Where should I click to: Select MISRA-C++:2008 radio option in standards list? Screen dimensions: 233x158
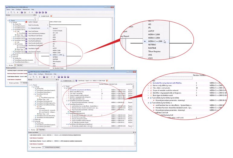click(x=50, y=55)
